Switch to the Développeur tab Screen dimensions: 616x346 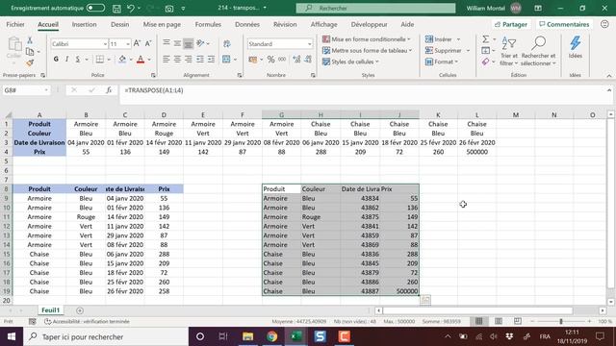pos(369,24)
